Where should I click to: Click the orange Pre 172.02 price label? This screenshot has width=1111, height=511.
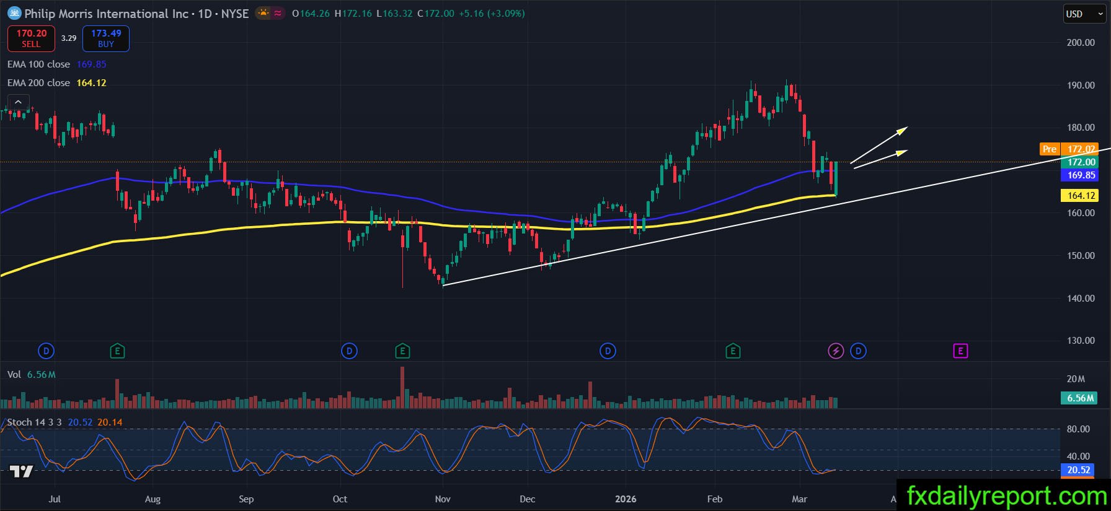pyautogui.click(x=1069, y=149)
